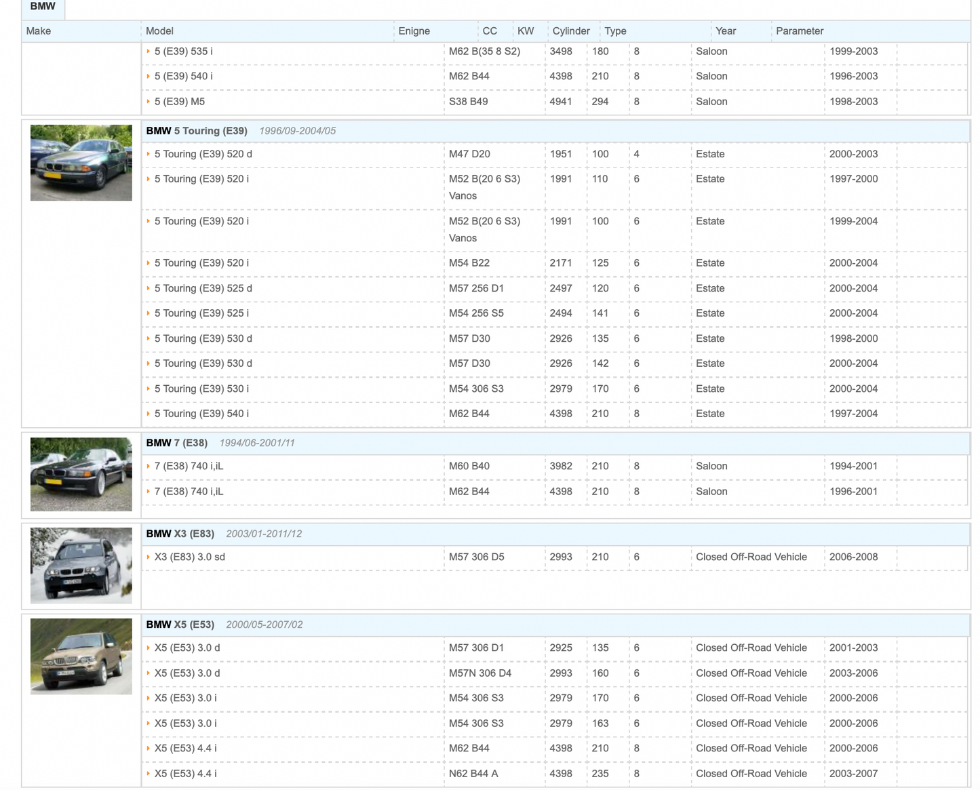Click the Model column header

(x=160, y=31)
